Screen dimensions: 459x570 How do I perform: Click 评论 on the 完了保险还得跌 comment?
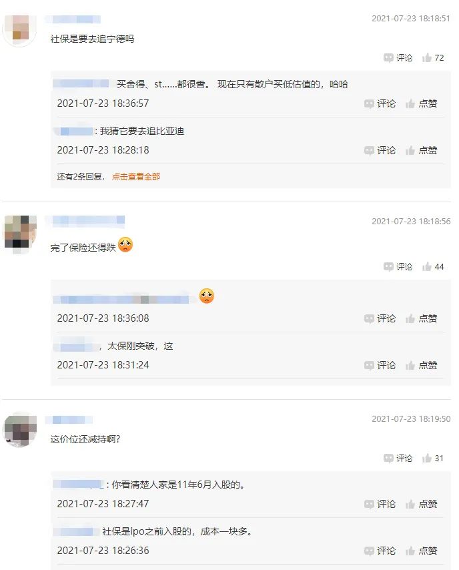click(398, 267)
